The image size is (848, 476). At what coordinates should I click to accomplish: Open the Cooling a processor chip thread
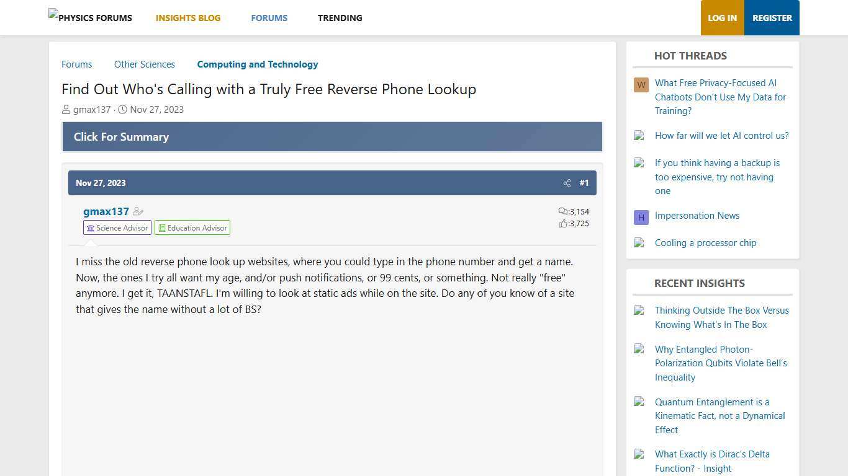pyautogui.click(x=705, y=242)
